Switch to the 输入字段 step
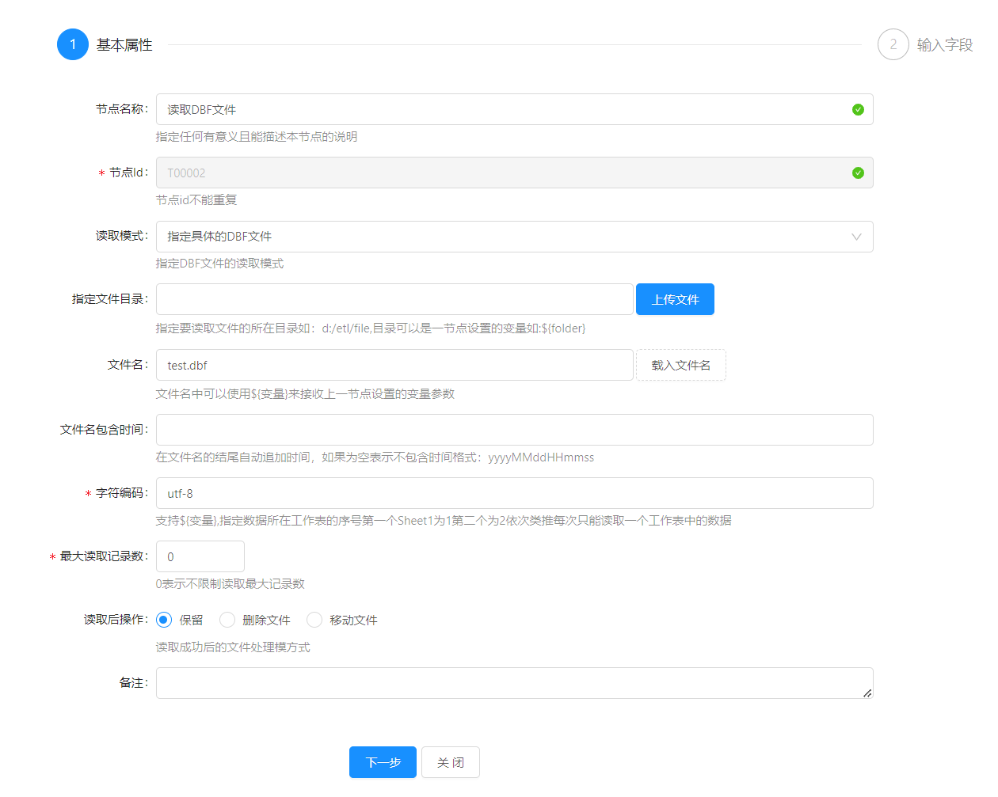 pyautogui.click(x=944, y=45)
